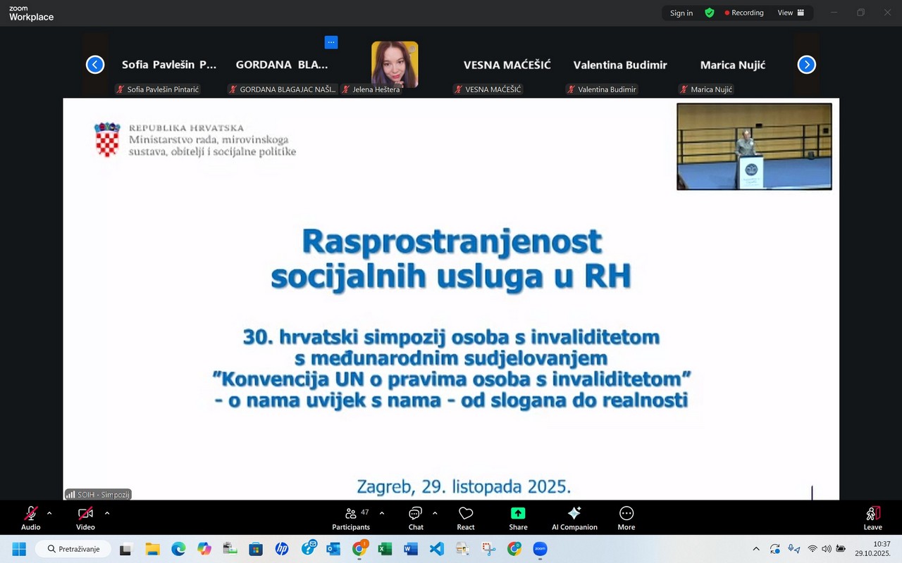
Task: Open Excel from the taskbar
Action: [384, 548]
